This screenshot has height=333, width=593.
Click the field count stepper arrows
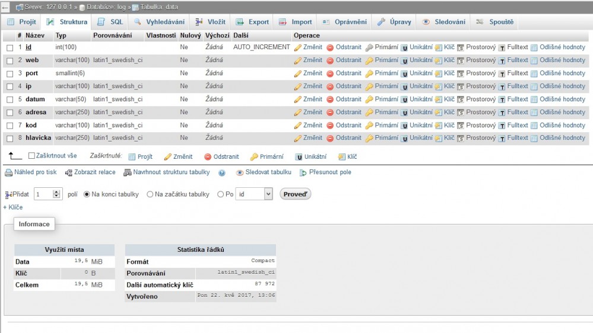(57, 194)
